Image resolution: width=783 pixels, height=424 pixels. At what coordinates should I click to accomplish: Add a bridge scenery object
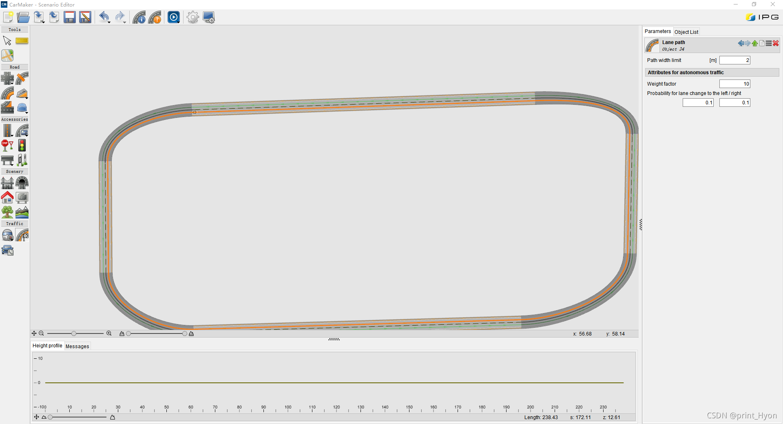7,183
